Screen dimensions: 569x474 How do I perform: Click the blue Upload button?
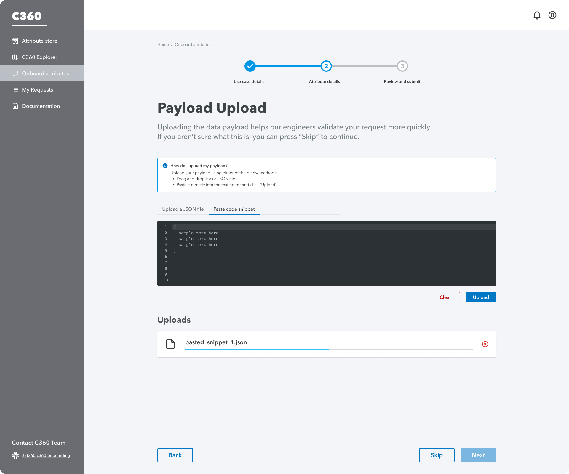pos(480,297)
